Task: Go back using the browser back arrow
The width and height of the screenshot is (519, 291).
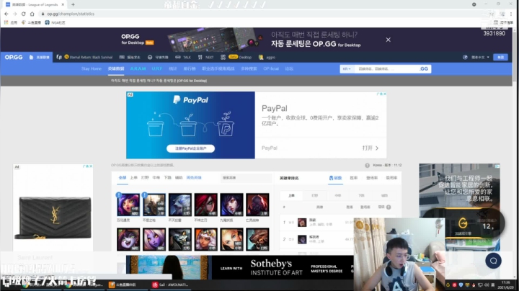Action: click(6, 14)
